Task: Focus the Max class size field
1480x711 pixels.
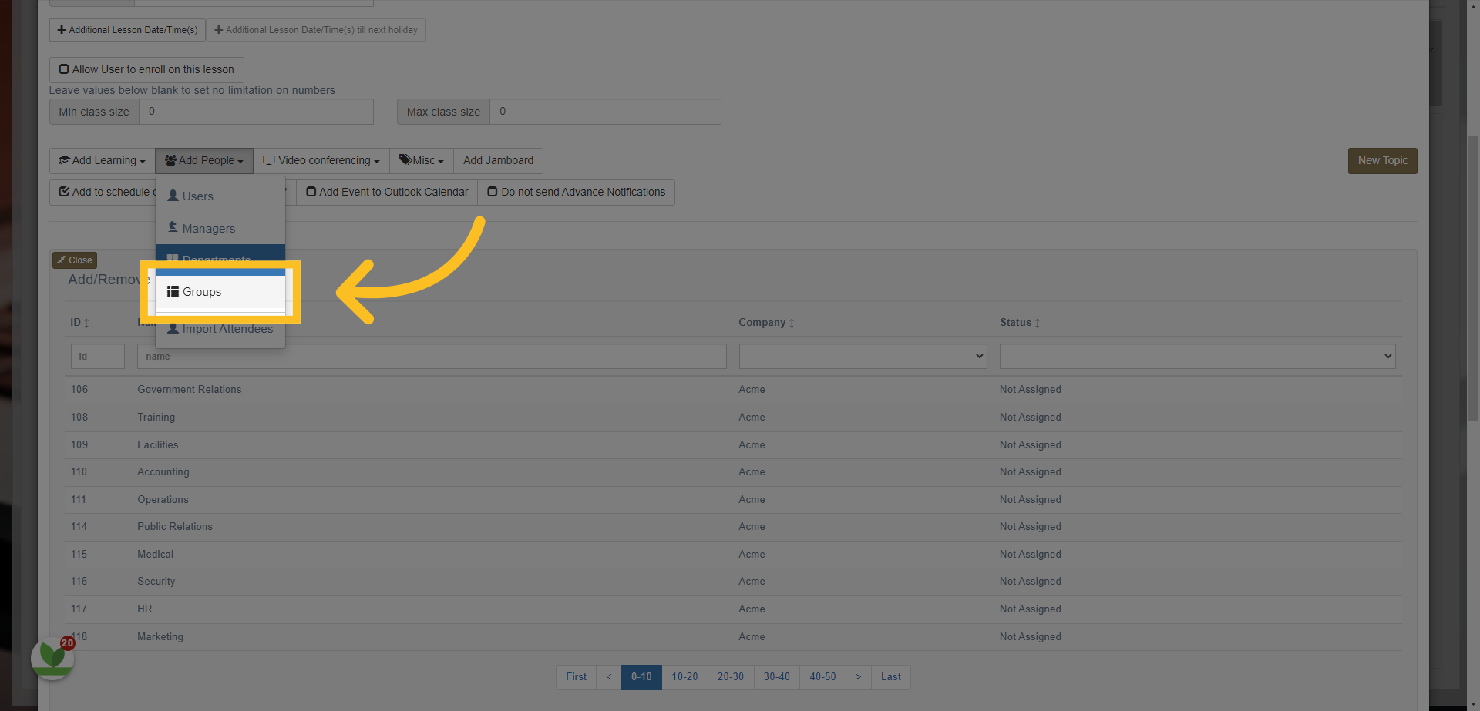Action: click(x=605, y=112)
